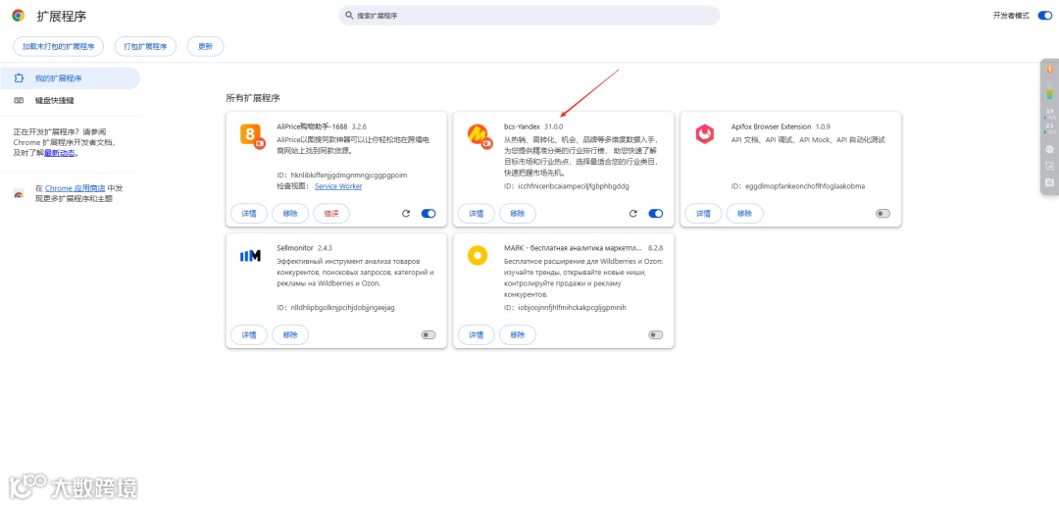This screenshot has height=507, width=1059.
Task: Click the Chrome logo beside 扩展程序
Action: tap(19, 16)
